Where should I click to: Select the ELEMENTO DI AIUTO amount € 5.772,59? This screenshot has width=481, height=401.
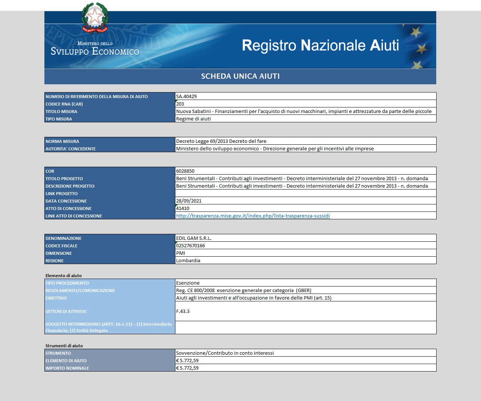coord(306,360)
